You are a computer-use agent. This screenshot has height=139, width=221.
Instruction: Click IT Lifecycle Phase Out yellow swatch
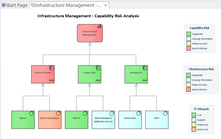pos(194,125)
